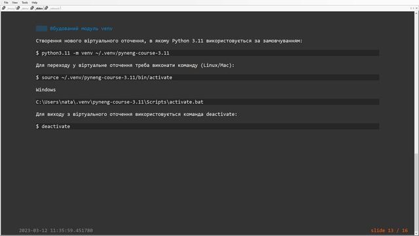Image resolution: width=419 pixels, height=236 pixels.
Task: Click the vertical scrollbar thumb
Action: coord(416,193)
